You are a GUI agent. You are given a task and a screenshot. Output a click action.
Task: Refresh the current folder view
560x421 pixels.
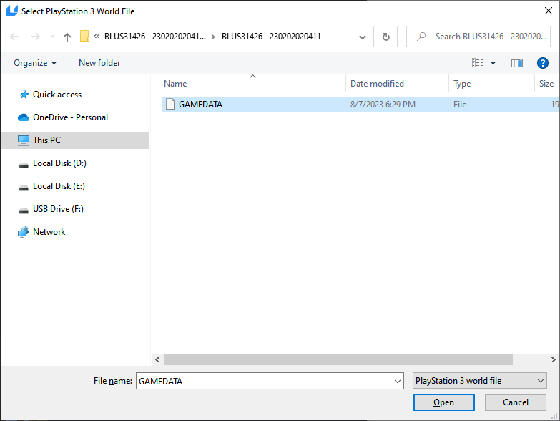click(x=385, y=37)
